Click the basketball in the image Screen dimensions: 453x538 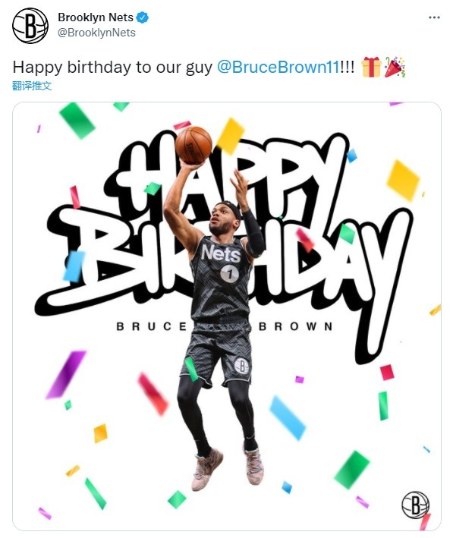(x=193, y=145)
